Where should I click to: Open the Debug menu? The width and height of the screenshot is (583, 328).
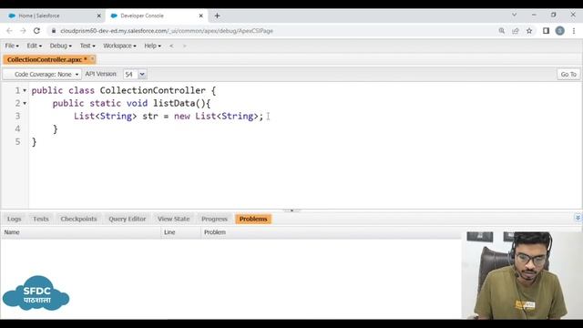61,46
